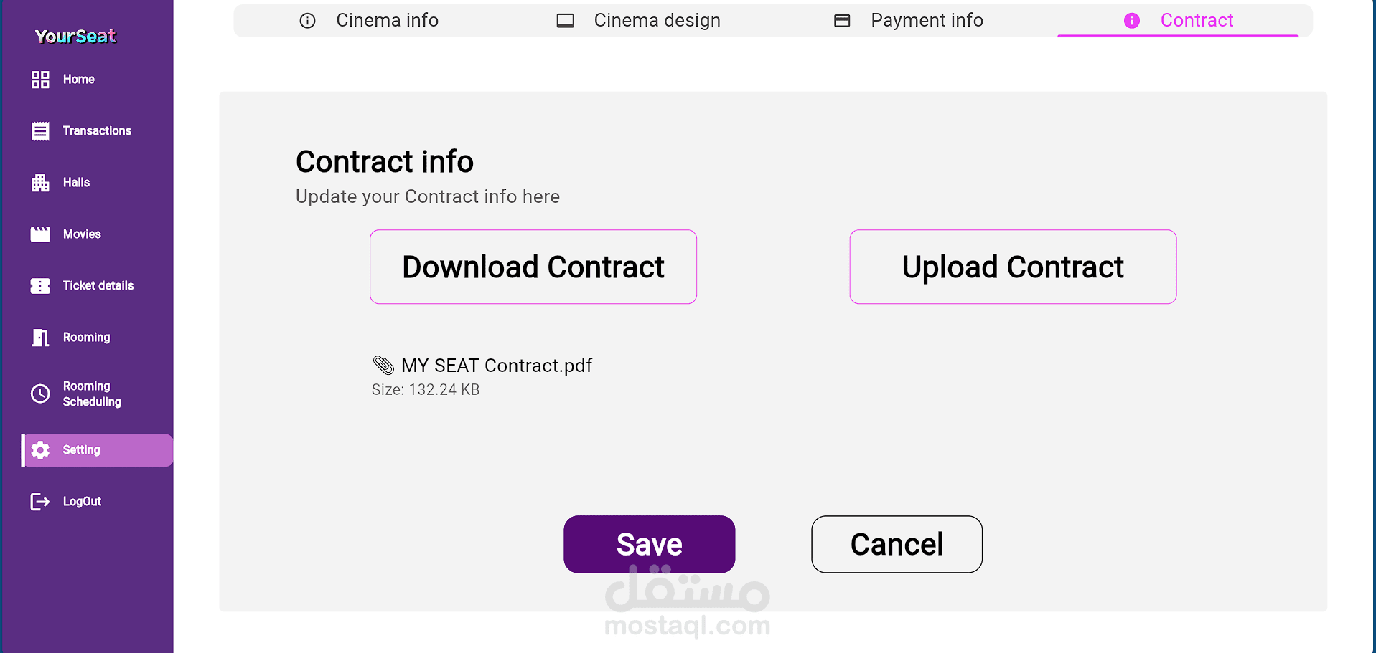Switch to the Cinema info tab
Screen dimensions: 1376x653
coord(368,20)
